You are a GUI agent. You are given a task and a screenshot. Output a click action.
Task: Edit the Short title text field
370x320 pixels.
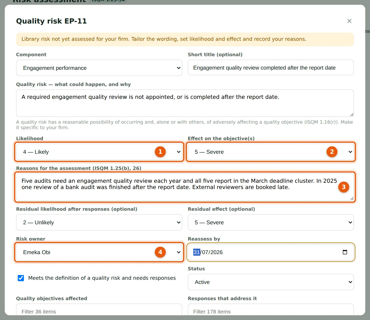(271, 68)
